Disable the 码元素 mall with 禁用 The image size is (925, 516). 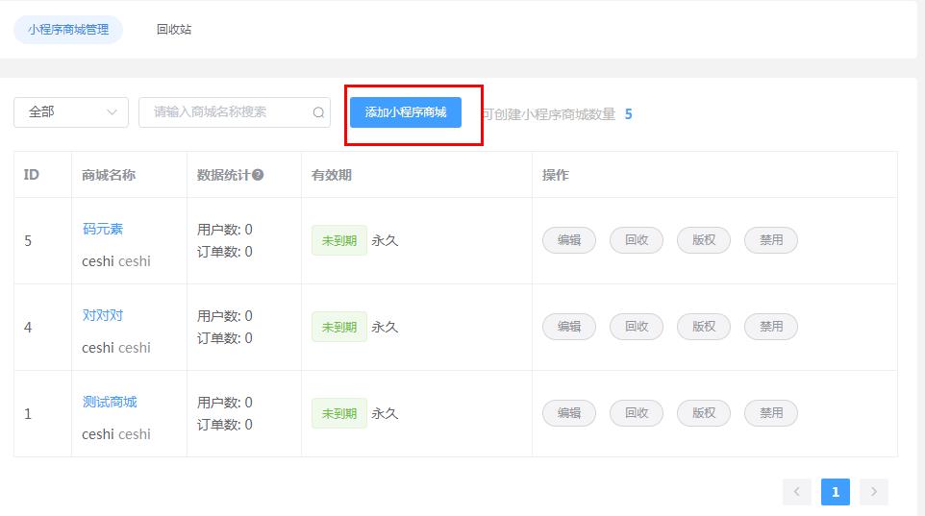(771, 240)
